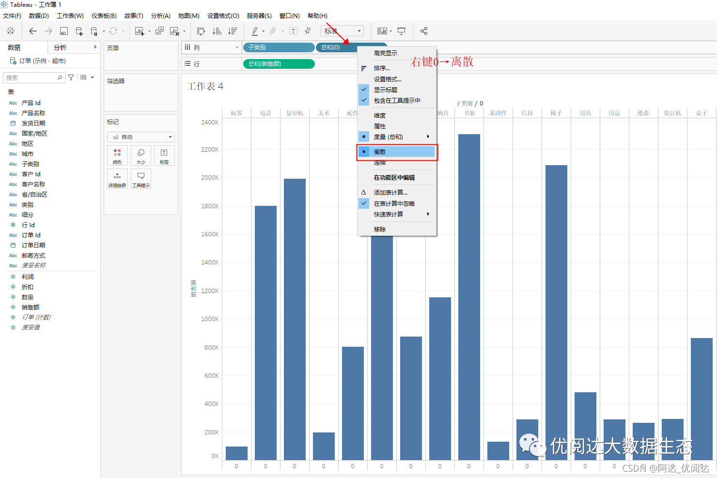
Task: Click the swap rows and columns icon
Action: point(201,31)
